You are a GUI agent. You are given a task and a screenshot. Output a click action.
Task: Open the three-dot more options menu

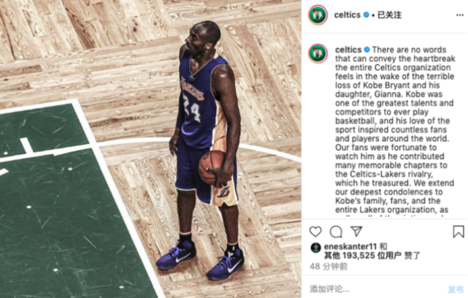(x=460, y=15)
